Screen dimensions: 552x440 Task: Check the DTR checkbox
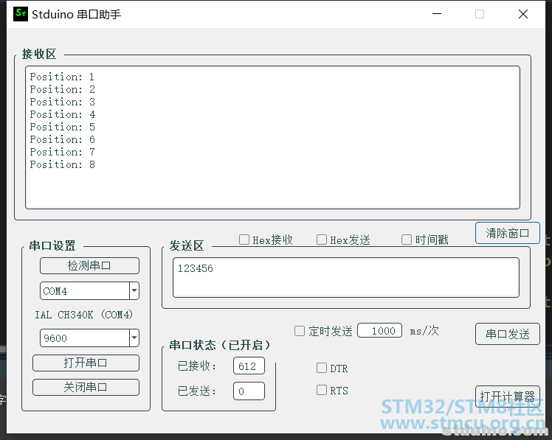coord(322,368)
